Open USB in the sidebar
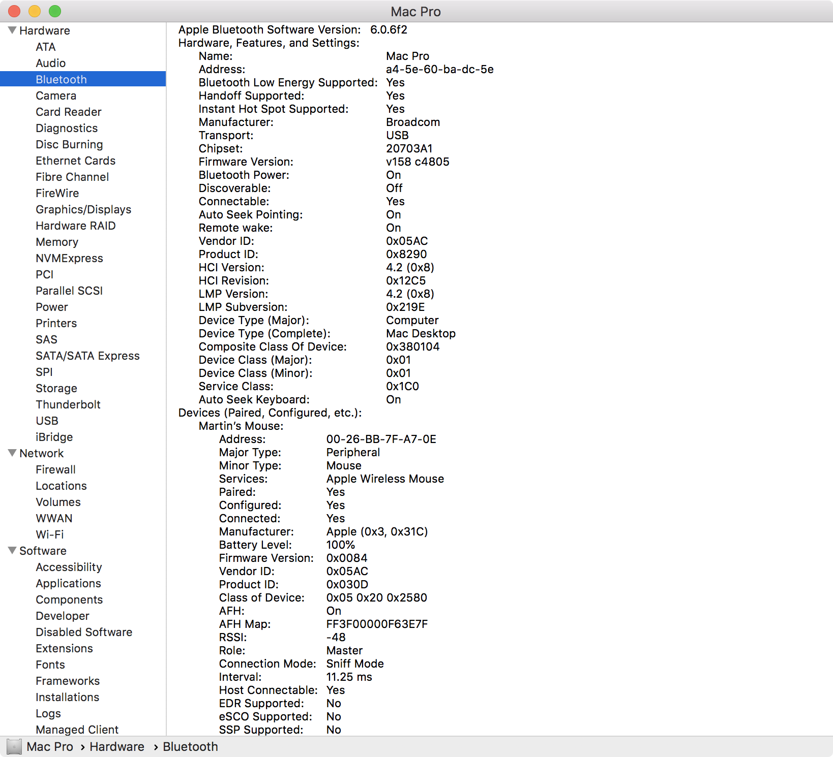 point(47,421)
